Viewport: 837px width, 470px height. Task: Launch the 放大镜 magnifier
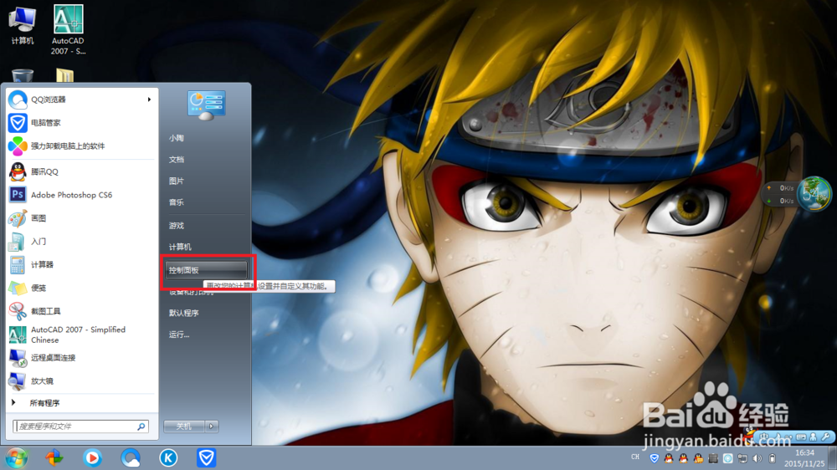point(80,381)
